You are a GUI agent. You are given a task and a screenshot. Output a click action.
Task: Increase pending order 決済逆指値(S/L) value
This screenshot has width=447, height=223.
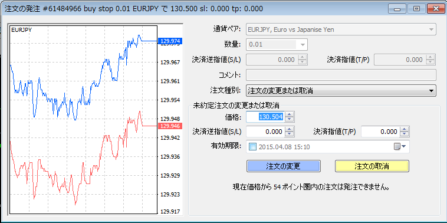pos(290,129)
